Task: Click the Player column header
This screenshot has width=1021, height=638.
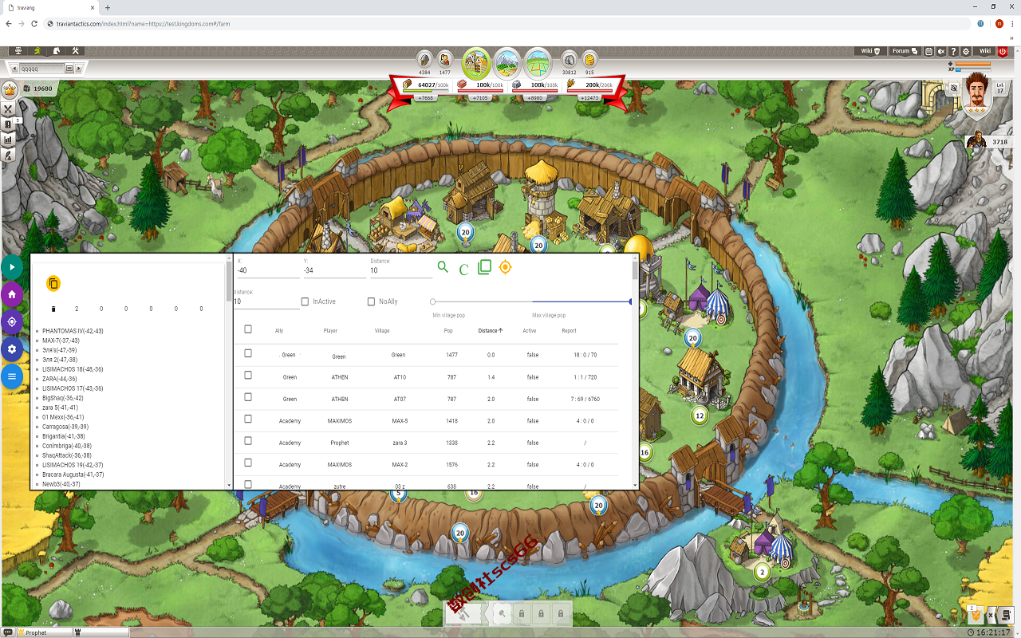Action: 330,330
